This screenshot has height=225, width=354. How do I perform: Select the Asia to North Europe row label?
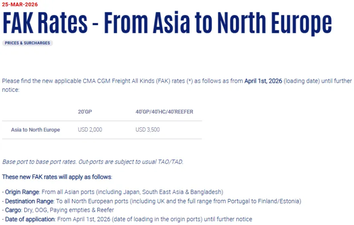[x=35, y=130]
